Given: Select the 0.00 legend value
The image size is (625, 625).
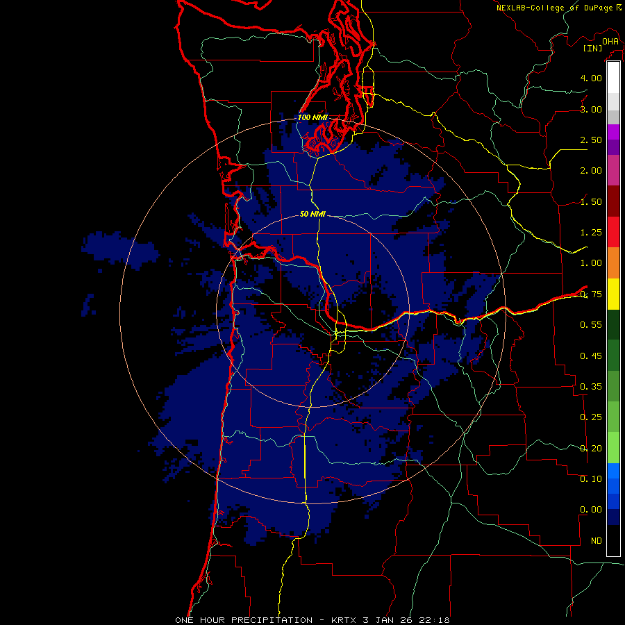Looking at the screenshot, I should tap(591, 510).
